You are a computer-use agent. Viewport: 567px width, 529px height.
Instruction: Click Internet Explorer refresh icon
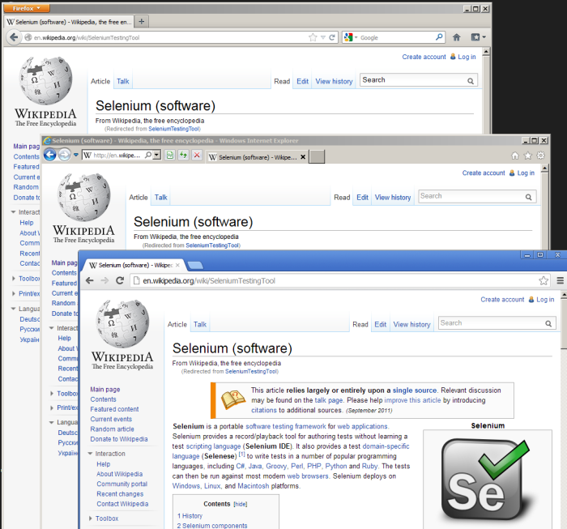[183, 155]
